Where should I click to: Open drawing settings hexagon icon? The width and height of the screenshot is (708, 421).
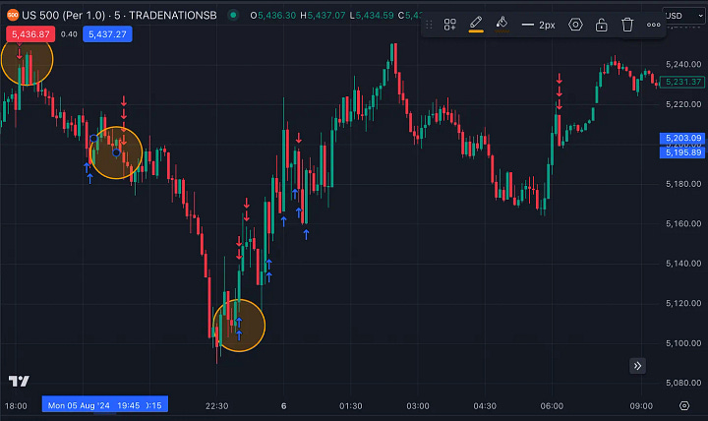coord(575,25)
